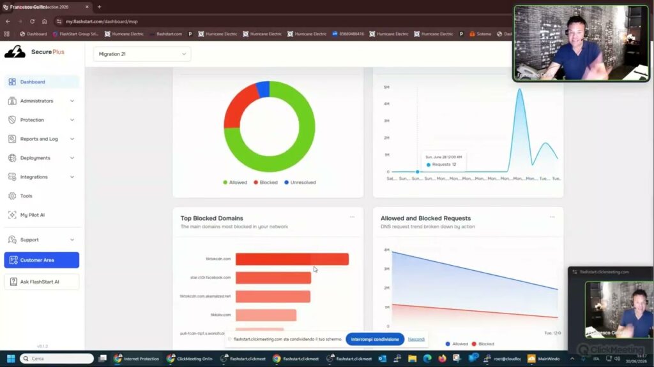Open a new browser tab
This screenshot has width=654, height=367.
pos(99,7)
